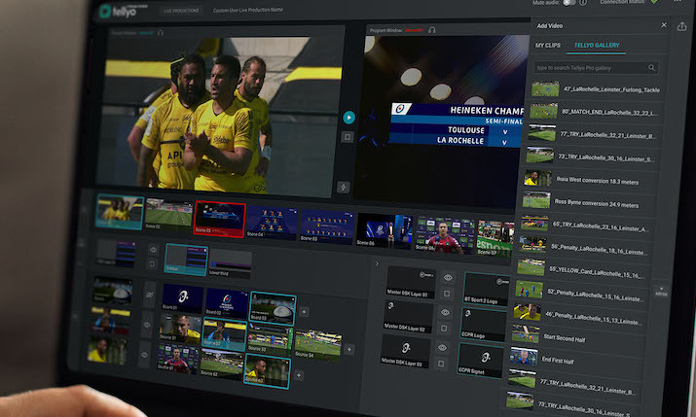Select the Source 51 thumbnail
The width and height of the screenshot is (696, 417).
[x=180, y=329]
